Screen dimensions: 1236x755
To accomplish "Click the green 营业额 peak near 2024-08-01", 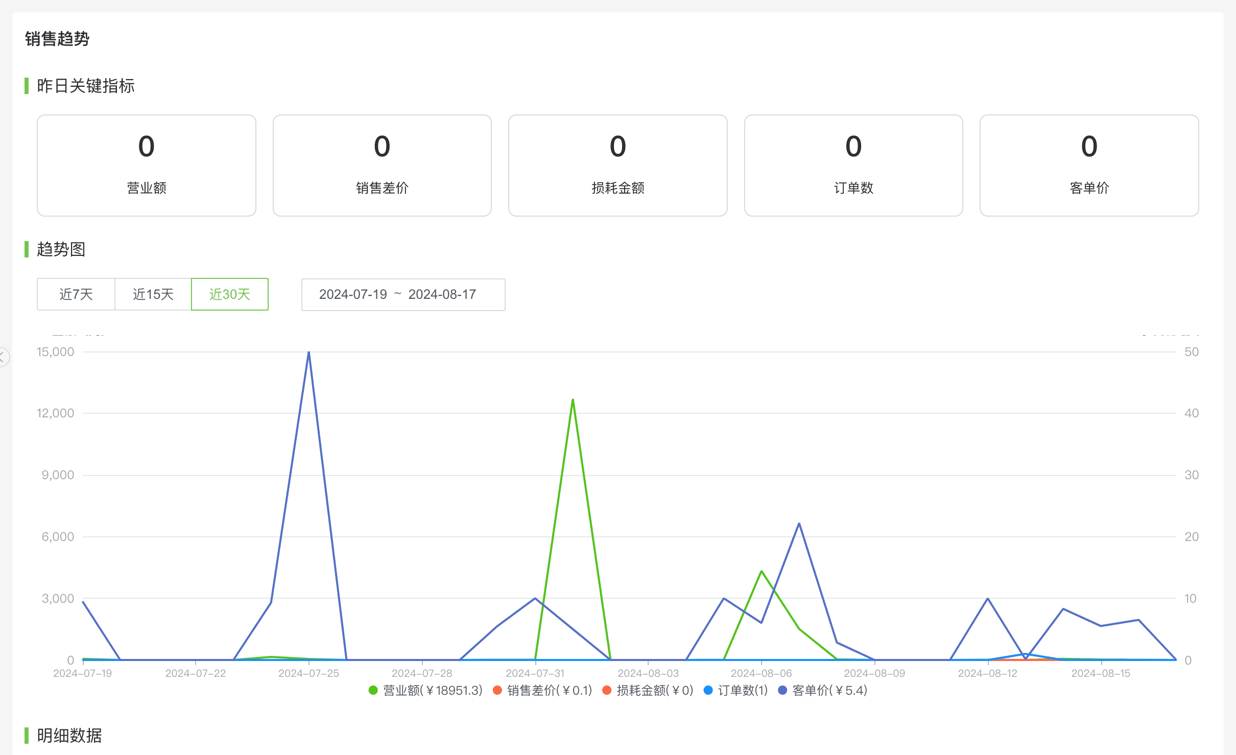I will pyautogui.click(x=573, y=400).
